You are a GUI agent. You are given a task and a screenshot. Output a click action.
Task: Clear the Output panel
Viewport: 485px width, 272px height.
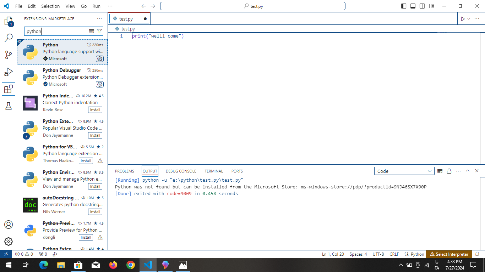point(440,171)
